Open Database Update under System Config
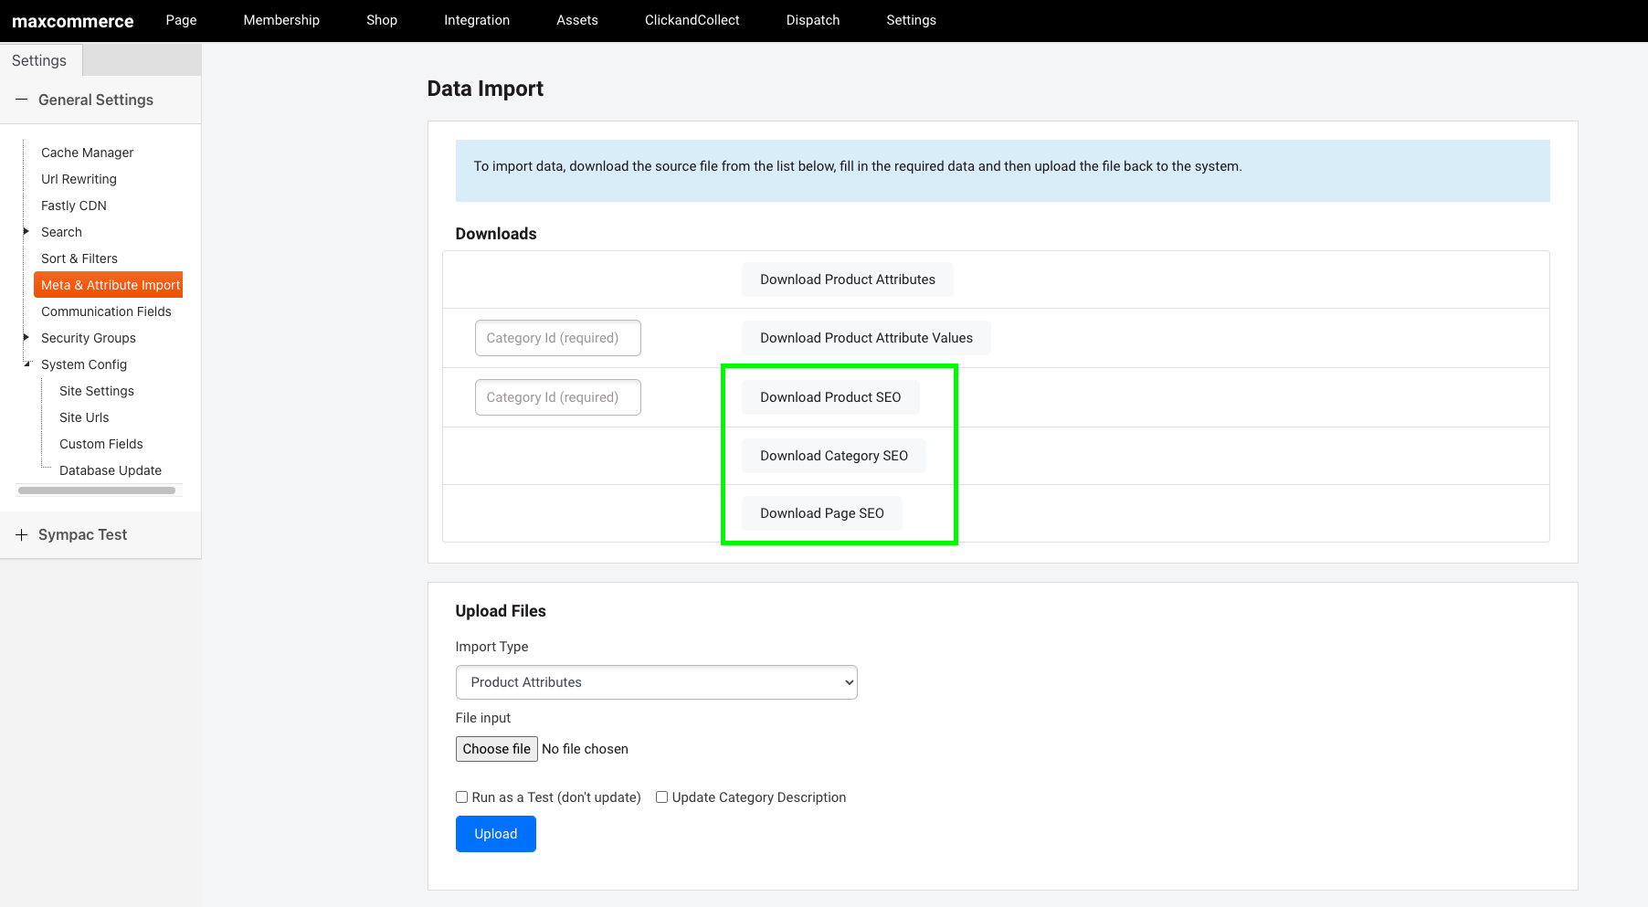1648x907 pixels. [111, 470]
